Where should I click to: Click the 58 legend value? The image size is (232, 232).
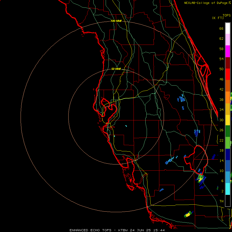(221, 49)
